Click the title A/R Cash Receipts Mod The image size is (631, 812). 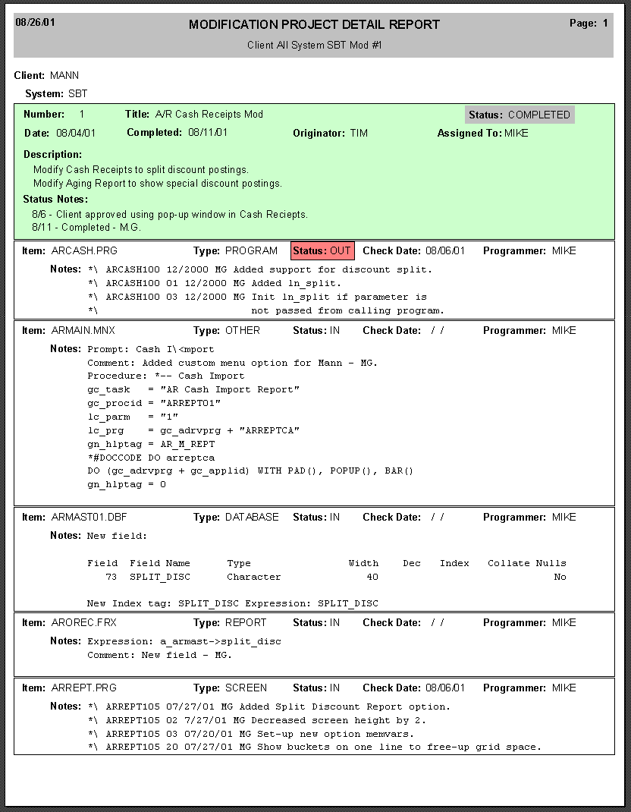209,115
